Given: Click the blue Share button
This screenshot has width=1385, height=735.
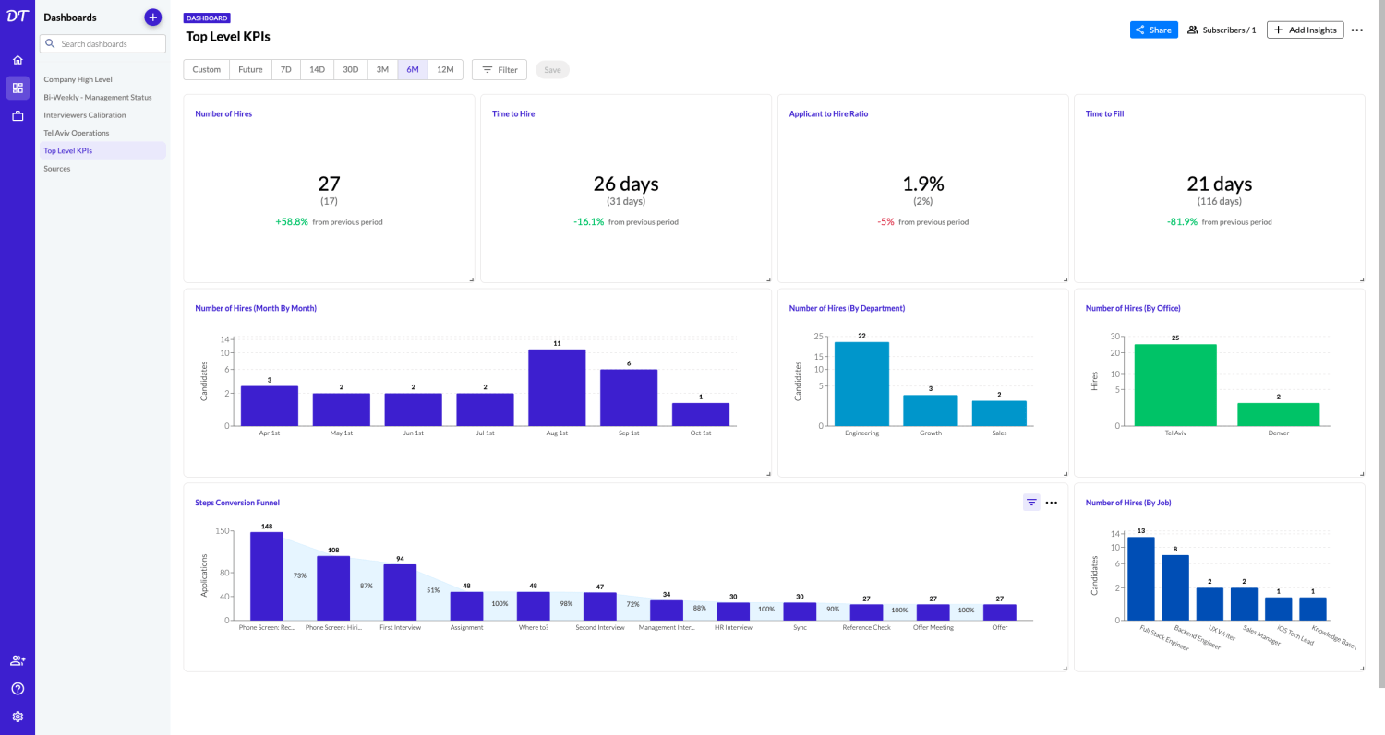Looking at the screenshot, I should point(1153,30).
